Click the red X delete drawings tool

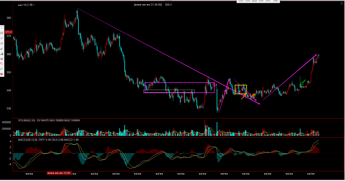point(2,74)
